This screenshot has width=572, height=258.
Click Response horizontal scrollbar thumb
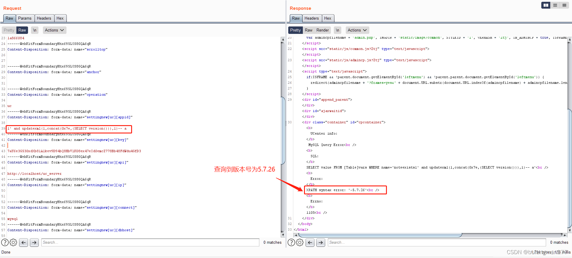point(380,235)
